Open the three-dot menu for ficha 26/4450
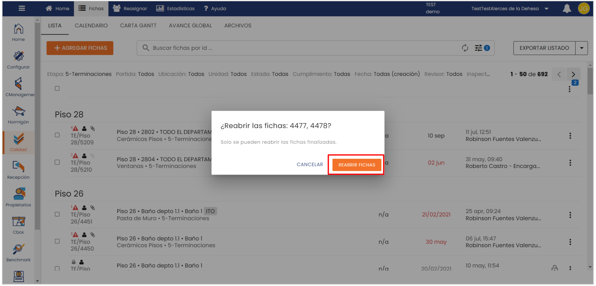The height and width of the screenshot is (286, 596). tap(570, 242)
